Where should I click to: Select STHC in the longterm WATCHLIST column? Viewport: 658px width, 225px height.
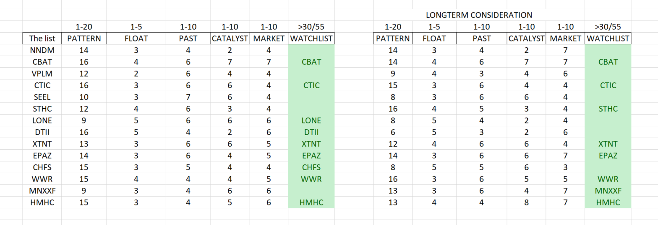(x=608, y=109)
